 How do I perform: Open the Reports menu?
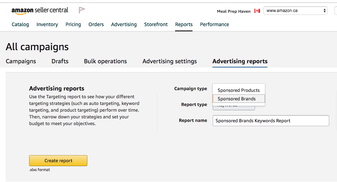point(184,24)
